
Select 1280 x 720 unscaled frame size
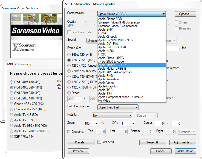(69, 66)
